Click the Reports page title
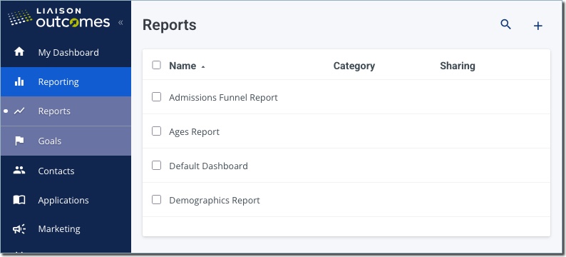The image size is (566, 257). 169,25
